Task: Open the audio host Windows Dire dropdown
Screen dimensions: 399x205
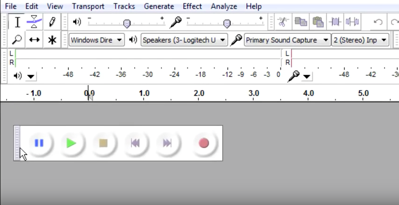Action: (96, 40)
